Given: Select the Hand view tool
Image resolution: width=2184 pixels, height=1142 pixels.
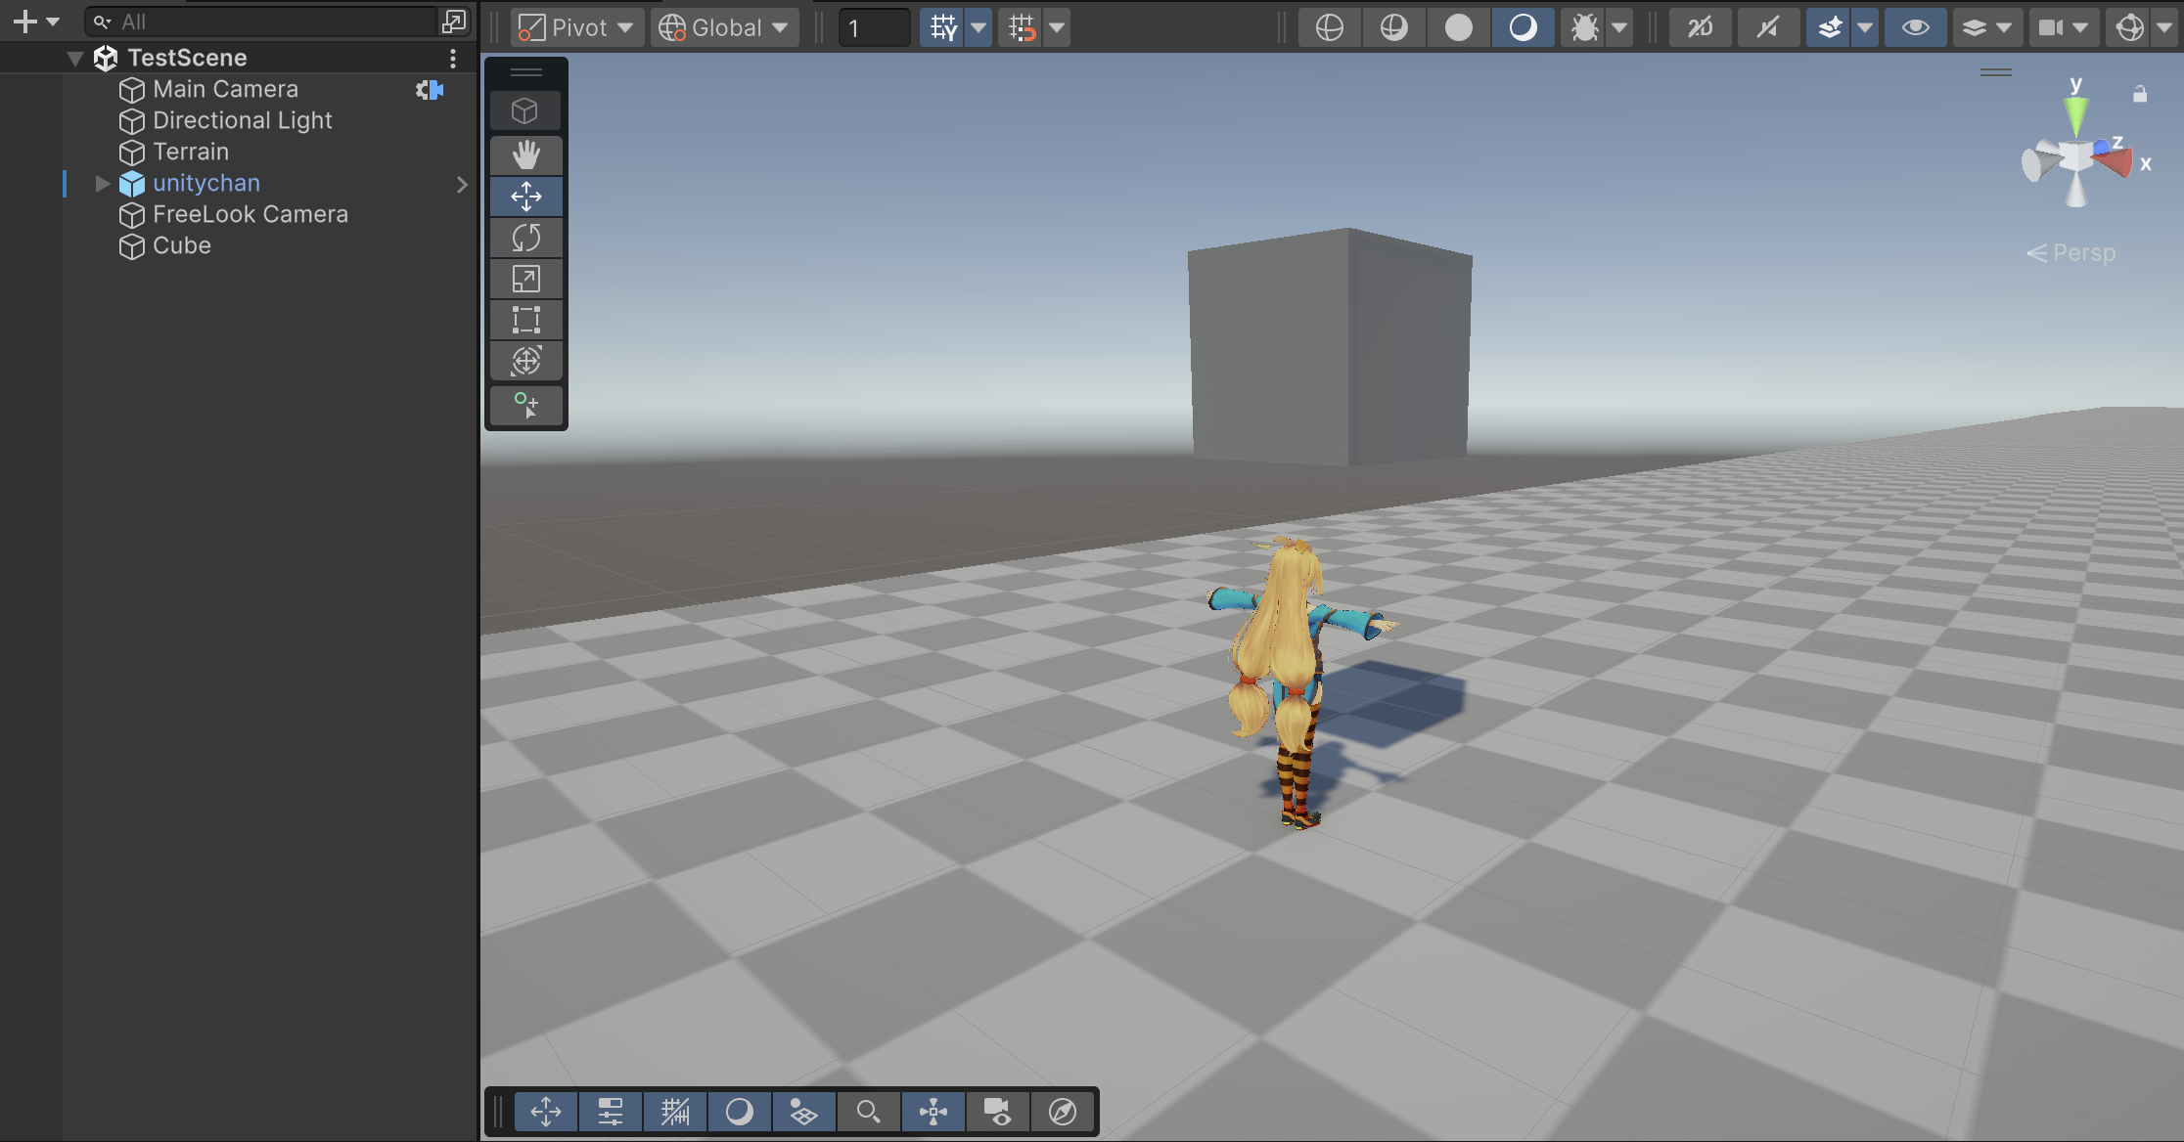Looking at the screenshot, I should [x=525, y=154].
